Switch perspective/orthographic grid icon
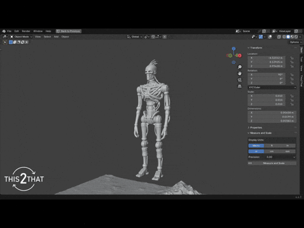 [239, 86]
